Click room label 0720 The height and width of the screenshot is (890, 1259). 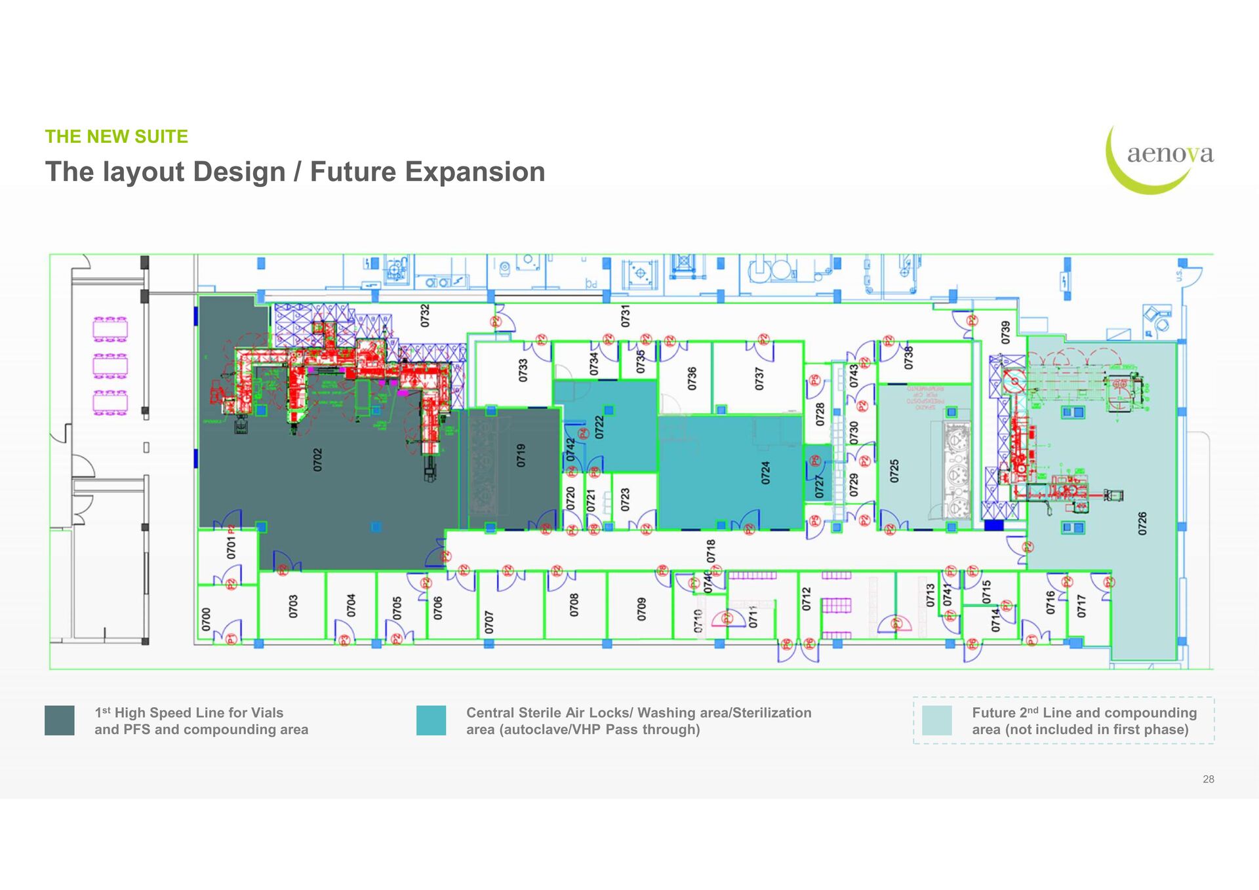(x=570, y=499)
